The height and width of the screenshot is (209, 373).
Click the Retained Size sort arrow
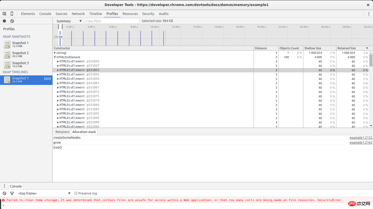click(367, 48)
